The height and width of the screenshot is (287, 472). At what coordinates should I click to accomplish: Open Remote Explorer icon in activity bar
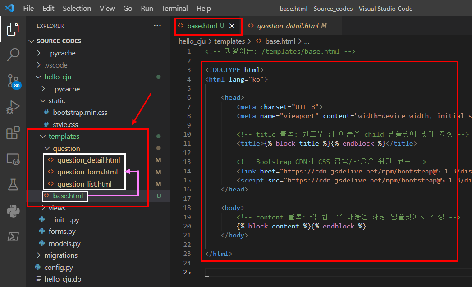click(13, 159)
